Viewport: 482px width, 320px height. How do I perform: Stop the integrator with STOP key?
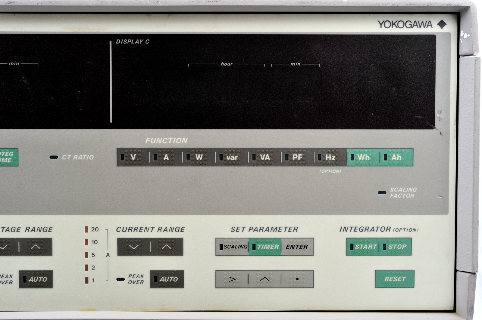(x=395, y=247)
